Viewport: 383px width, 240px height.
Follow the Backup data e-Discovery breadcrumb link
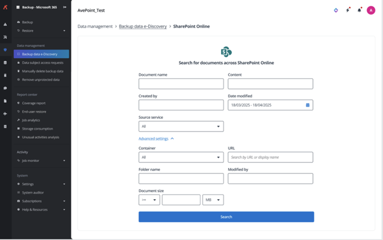[142, 26]
